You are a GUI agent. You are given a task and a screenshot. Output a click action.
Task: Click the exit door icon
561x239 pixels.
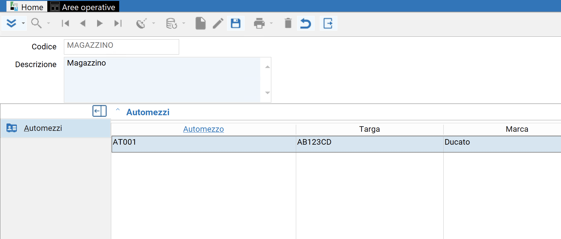pos(328,23)
